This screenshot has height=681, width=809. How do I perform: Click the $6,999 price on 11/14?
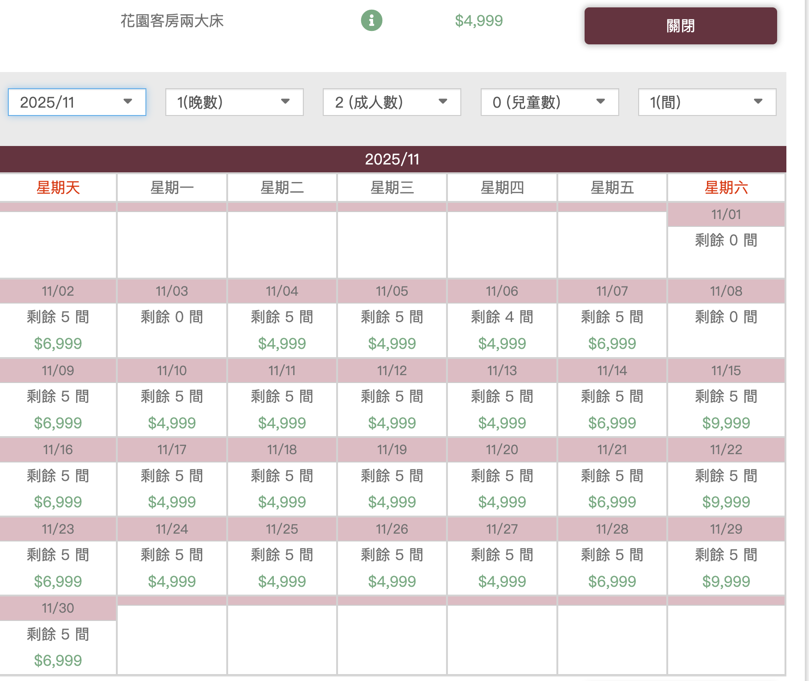pos(612,423)
